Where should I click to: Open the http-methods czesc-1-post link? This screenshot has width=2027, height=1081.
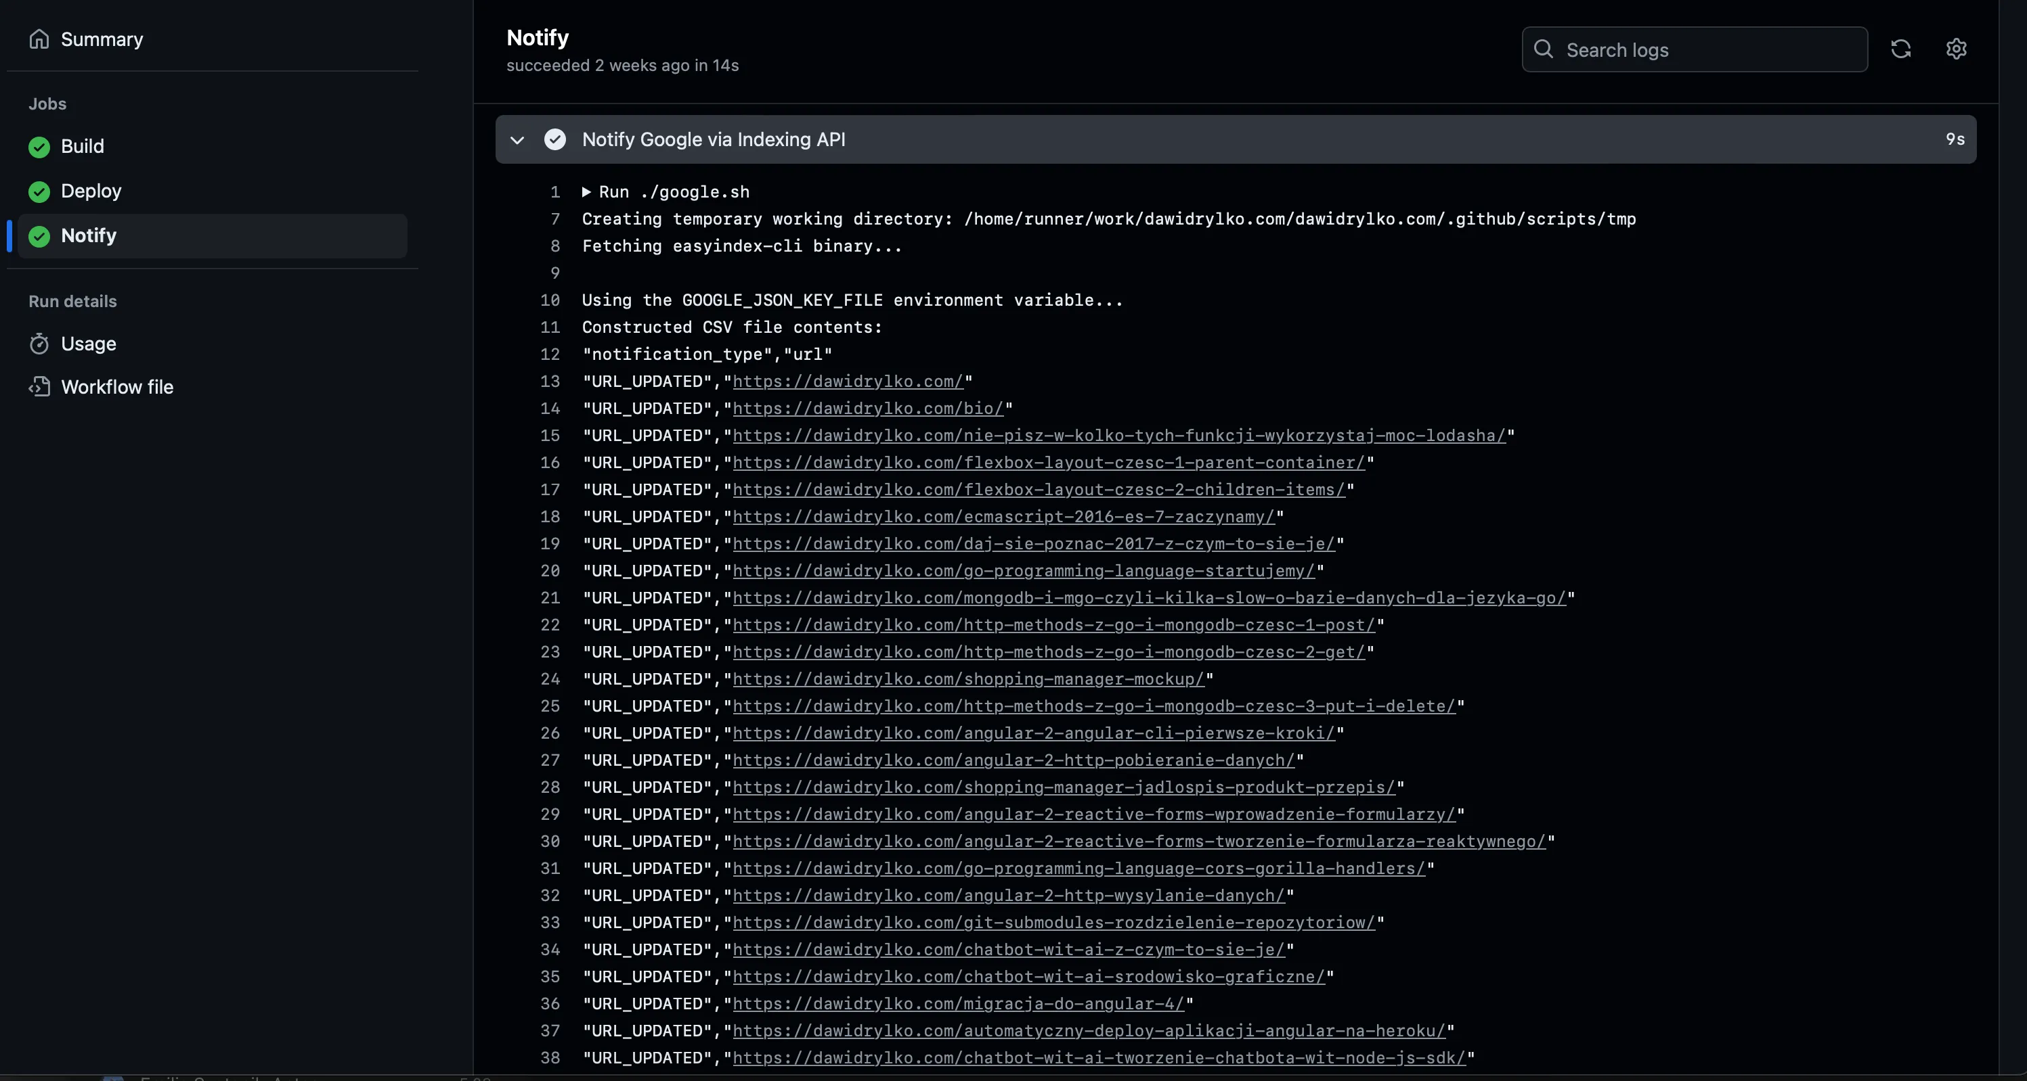(1053, 625)
